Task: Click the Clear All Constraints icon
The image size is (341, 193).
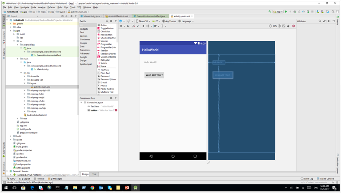Action: [x=133, y=26]
